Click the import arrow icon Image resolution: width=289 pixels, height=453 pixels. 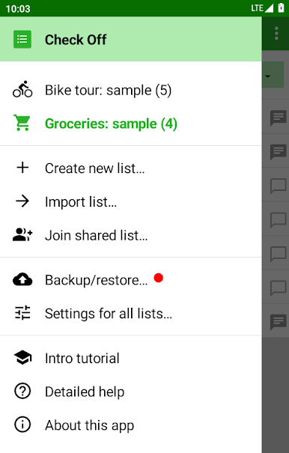click(22, 201)
